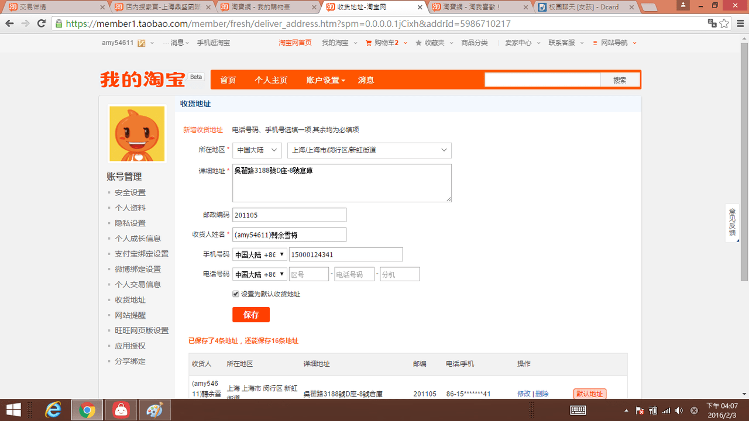Click the orange 保存 button
The image size is (749, 421).
click(x=251, y=315)
